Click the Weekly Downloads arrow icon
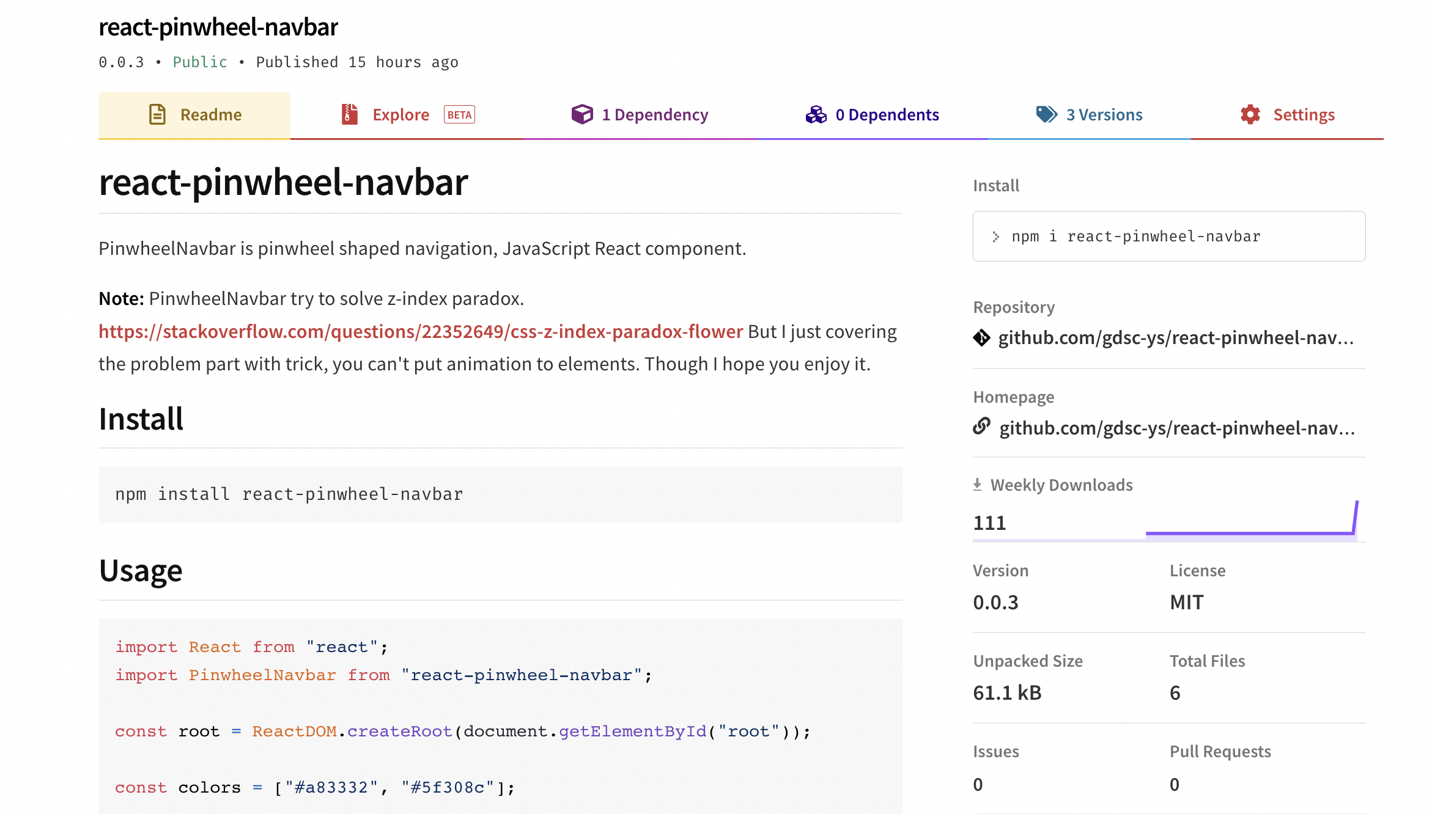Image resolution: width=1432 pixels, height=814 pixels. pos(977,484)
